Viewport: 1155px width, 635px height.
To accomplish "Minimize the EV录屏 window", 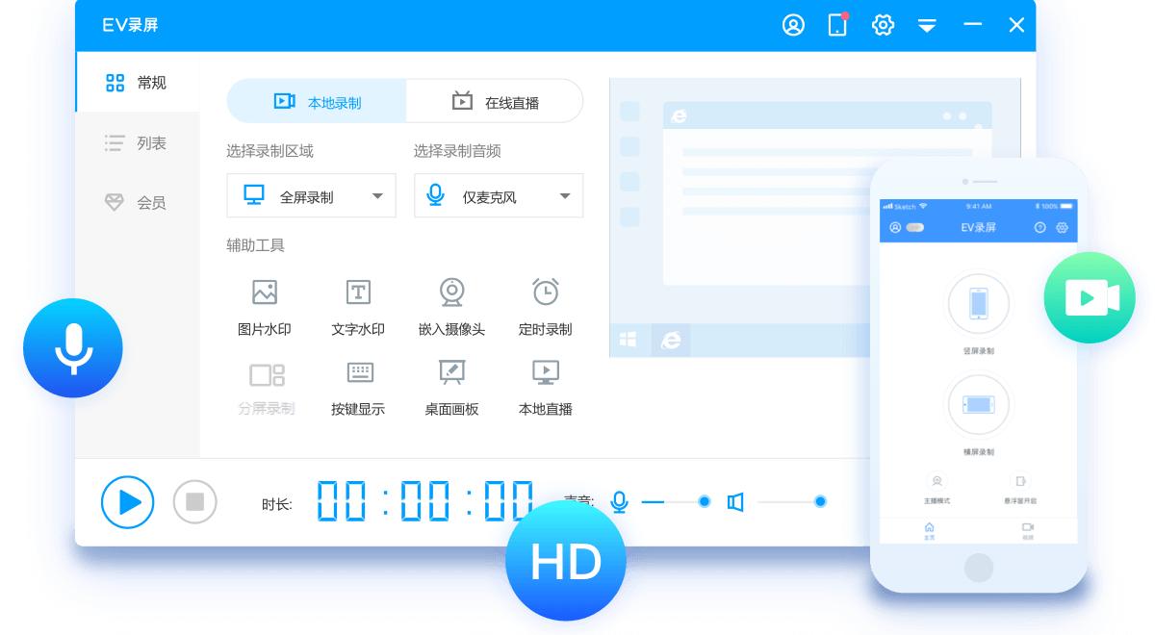I will tap(972, 25).
